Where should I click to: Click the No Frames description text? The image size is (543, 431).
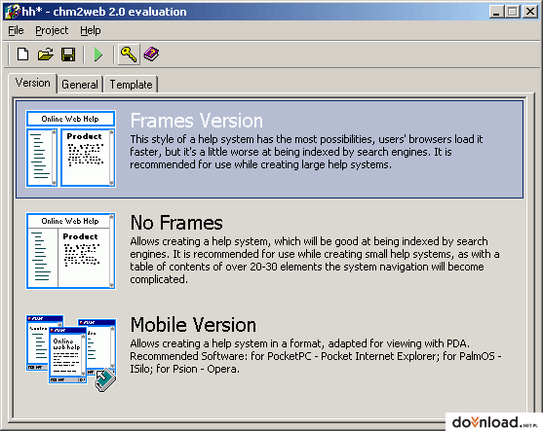point(315,261)
